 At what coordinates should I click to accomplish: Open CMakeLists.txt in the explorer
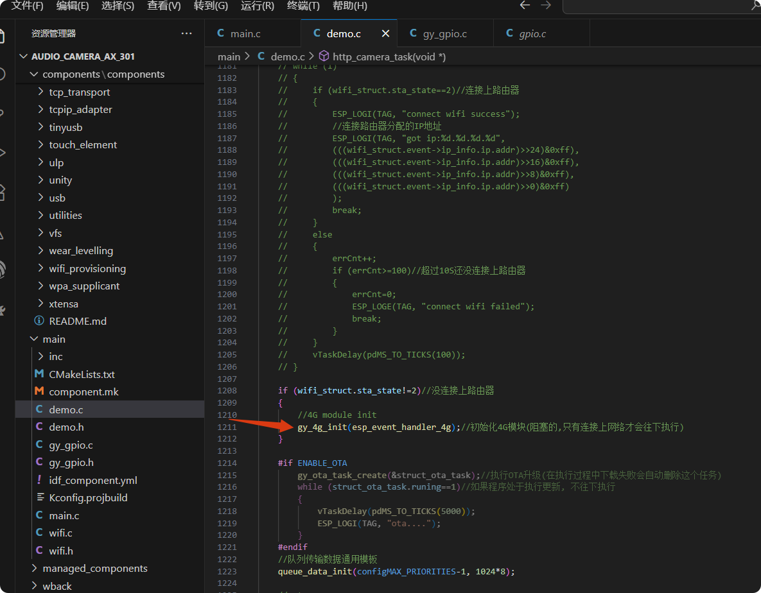(82, 374)
